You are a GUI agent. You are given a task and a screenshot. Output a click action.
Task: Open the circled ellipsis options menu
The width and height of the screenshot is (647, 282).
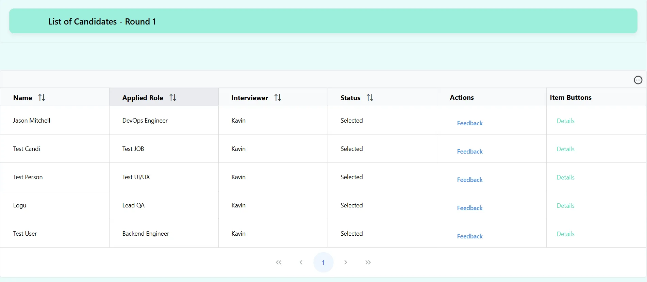tap(638, 80)
